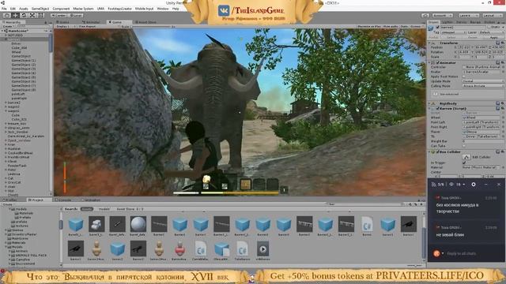Screen dimensions: 506x284
Task: Select Cube_023 in the Hierarchy
Action: 19,119
